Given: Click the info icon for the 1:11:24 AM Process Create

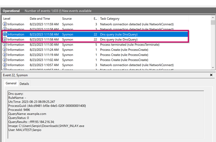Looking at the screenshot, I should coord(5,50).
